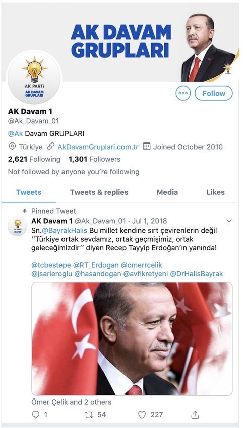
Task: Open AkDavamGruplari.com.tr website link
Action: pos(98,147)
